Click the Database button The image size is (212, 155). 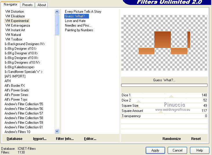(14, 139)
